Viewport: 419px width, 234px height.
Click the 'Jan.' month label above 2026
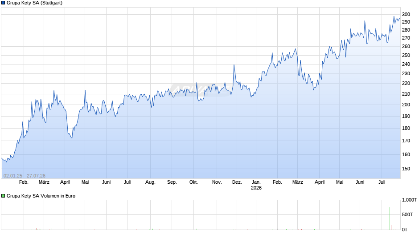pyautogui.click(x=256, y=182)
